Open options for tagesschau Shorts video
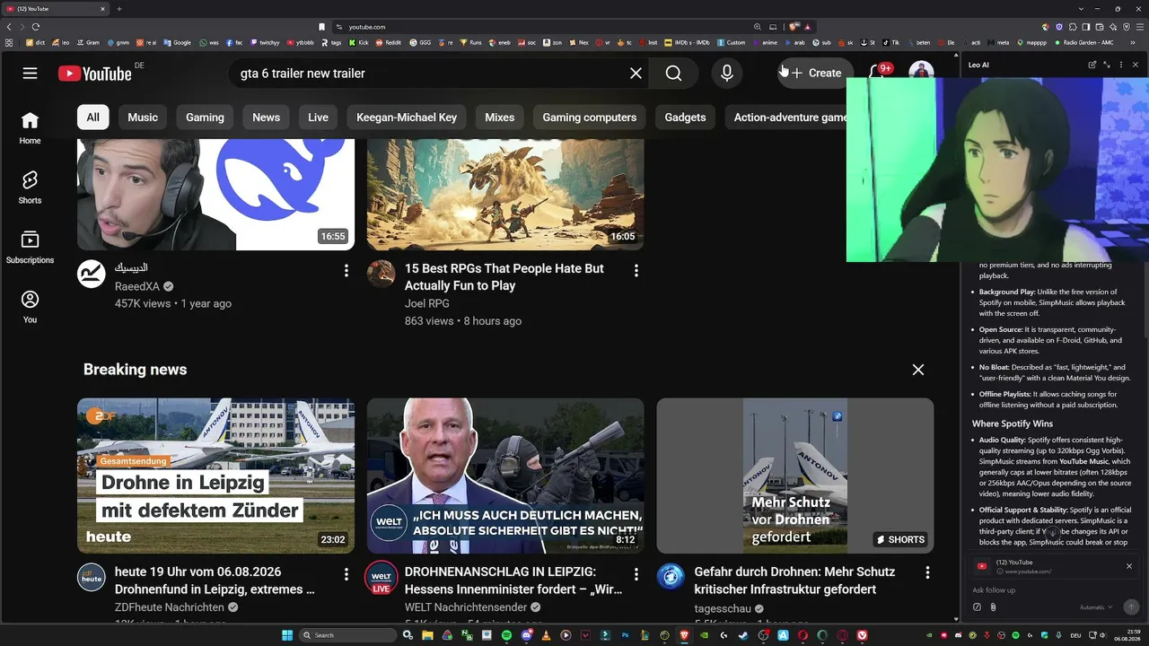 926,573
